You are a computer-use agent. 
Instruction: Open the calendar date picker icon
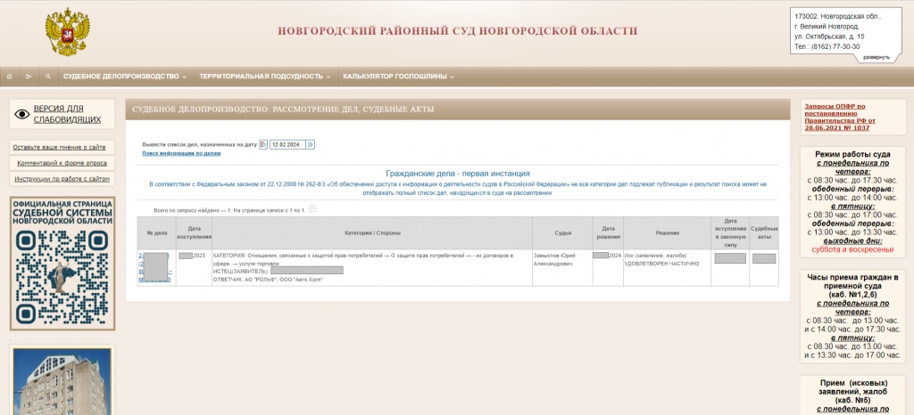[263, 144]
